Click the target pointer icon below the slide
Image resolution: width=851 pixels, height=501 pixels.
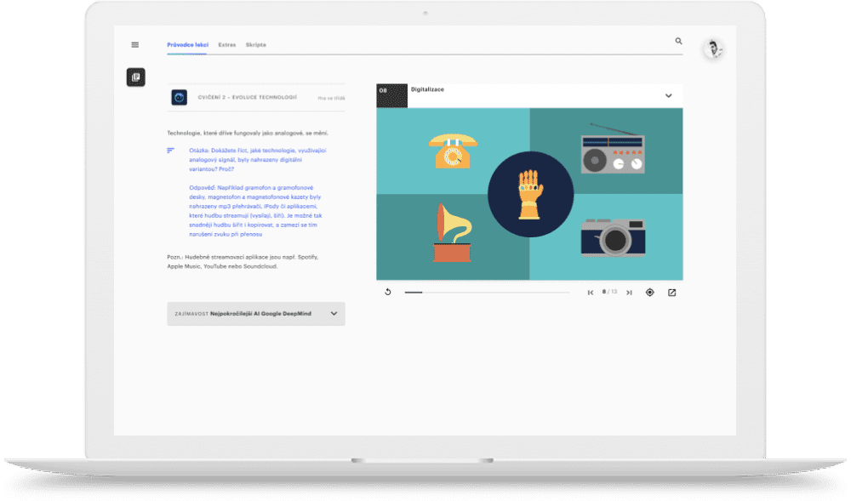(650, 292)
